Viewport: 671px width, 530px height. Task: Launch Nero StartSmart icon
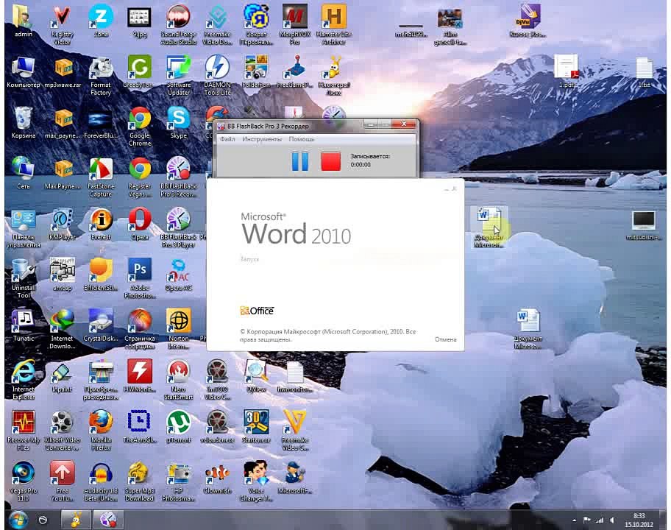pyautogui.click(x=179, y=380)
